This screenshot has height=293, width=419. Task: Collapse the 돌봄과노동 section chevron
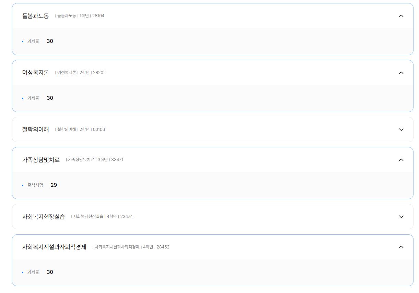click(x=401, y=16)
